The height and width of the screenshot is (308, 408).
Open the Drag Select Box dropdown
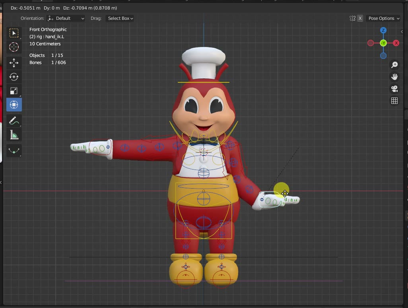(120, 18)
